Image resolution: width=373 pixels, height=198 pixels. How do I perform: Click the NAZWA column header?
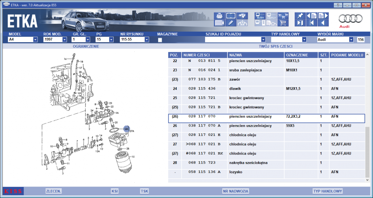pos(256,55)
